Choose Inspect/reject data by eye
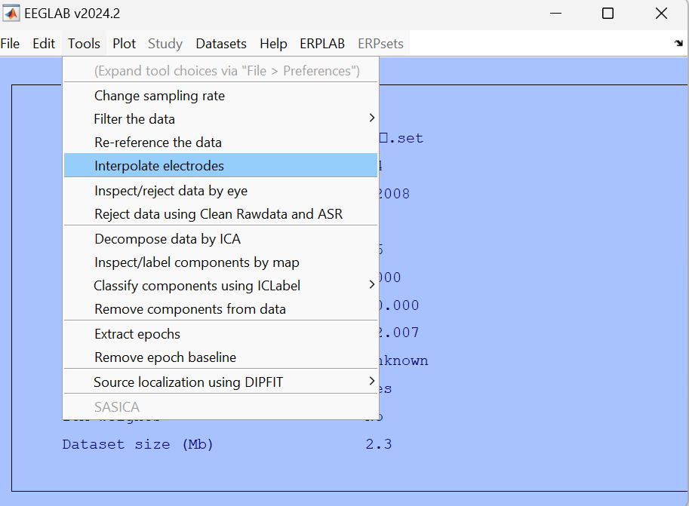Screen dimensions: 689x506 coord(220,191)
